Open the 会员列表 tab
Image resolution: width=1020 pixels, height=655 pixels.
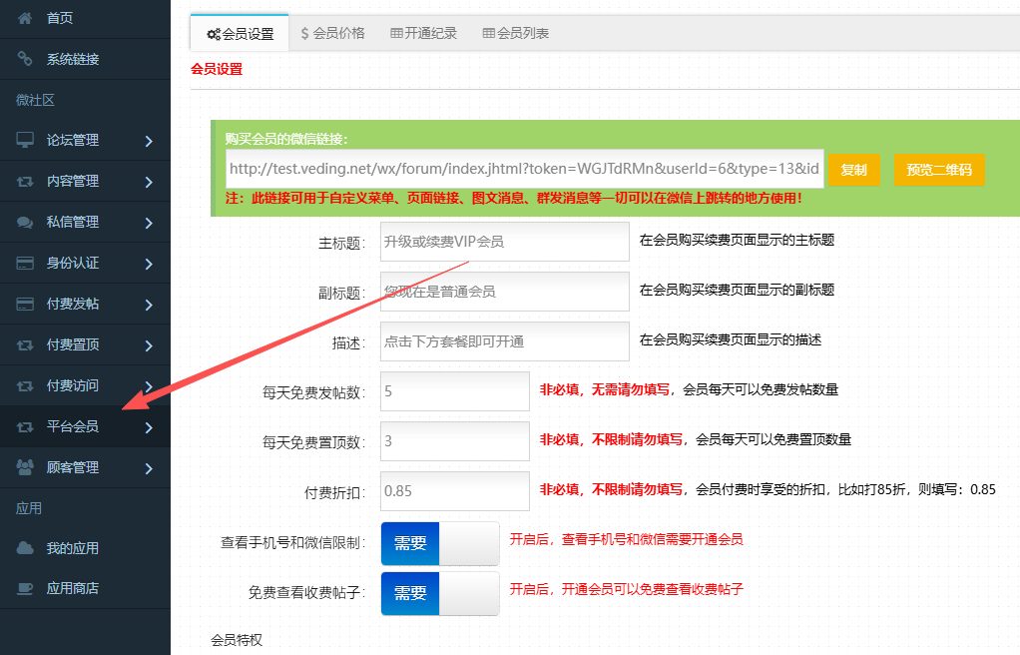pyautogui.click(x=516, y=33)
